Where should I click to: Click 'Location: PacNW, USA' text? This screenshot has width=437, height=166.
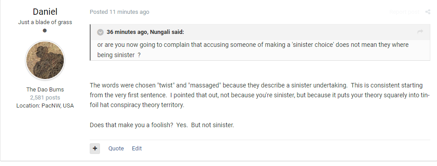click(45, 106)
